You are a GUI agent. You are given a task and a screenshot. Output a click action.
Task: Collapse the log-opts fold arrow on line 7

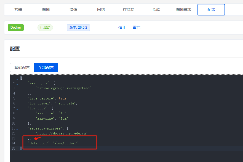pos(17,110)
